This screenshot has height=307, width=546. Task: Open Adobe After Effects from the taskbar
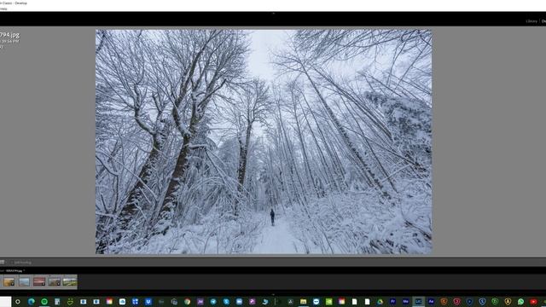click(x=431, y=302)
